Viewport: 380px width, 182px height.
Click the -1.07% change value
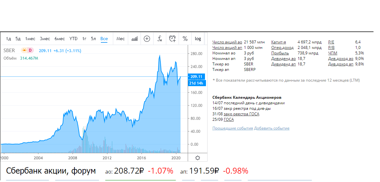click(160, 171)
